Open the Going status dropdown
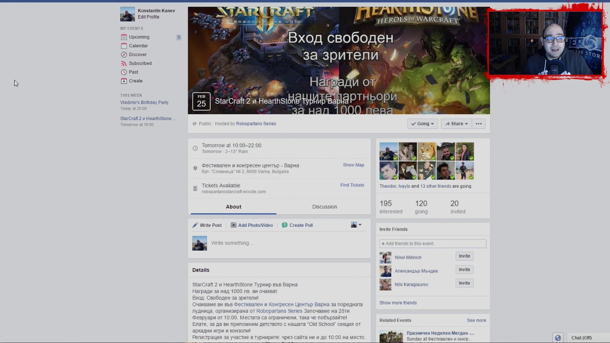The height and width of the screenshot is (343, 610). pos(423,124)
